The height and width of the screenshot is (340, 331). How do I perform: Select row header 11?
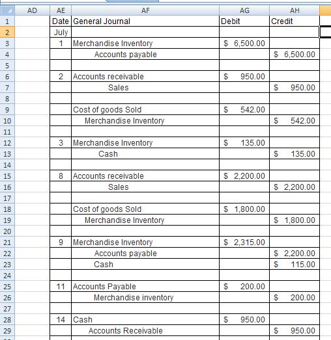(7, 132)
